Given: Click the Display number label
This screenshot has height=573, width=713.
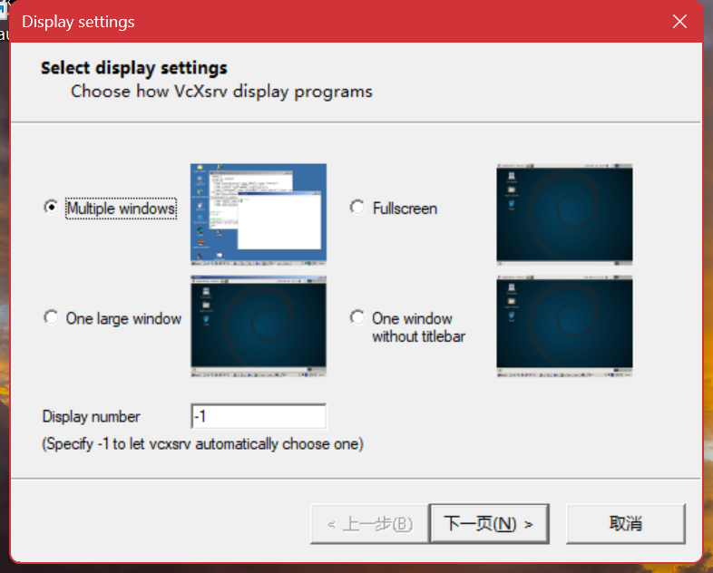Looking at the screenshot, I should (91, 416).
